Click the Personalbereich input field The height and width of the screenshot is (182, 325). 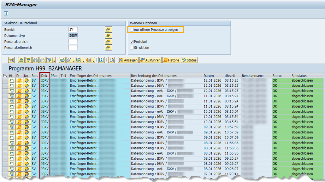click(73, 42)
